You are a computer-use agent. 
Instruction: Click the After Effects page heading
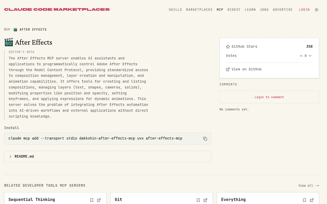[33, 42]
